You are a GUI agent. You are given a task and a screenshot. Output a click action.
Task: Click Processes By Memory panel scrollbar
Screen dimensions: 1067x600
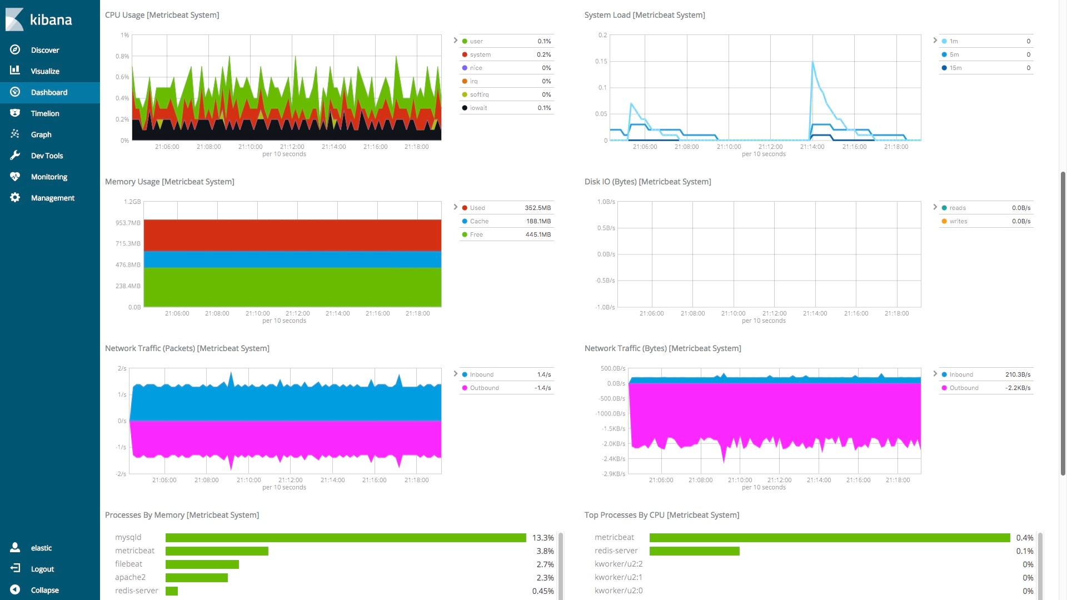point(561,566)
